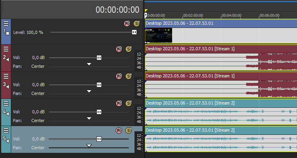Screen dimensions: 297x158
Task: Click track 5 Vol value 0,0 dB
Action: point(38,139)
